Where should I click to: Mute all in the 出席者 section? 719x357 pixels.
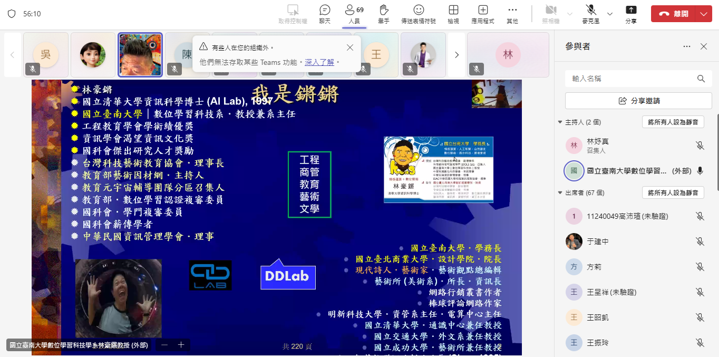pyautogui.click(x=673, y=192)
